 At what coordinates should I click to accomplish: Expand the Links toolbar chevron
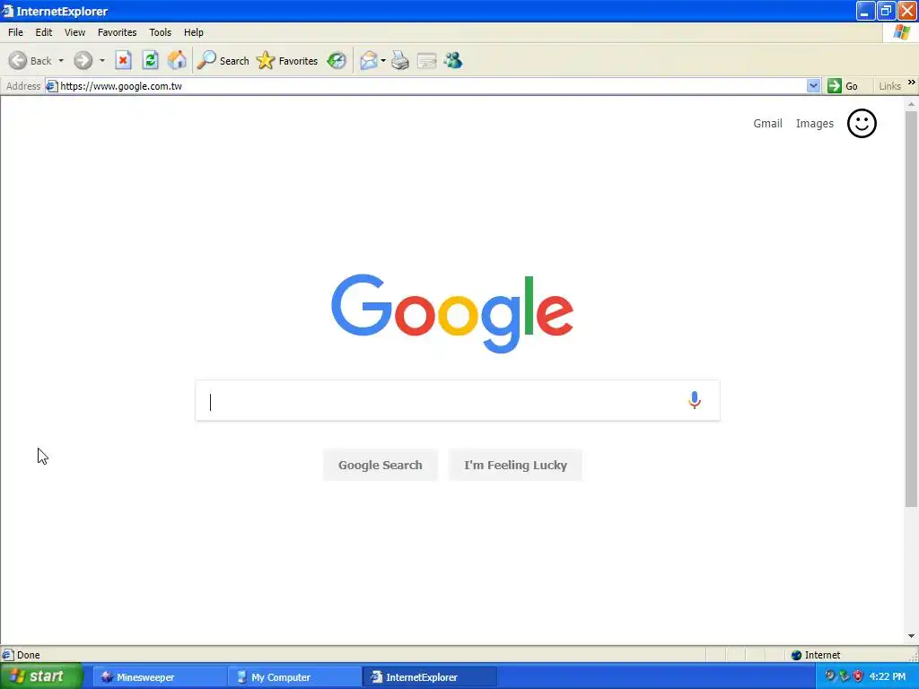tap(912, 83)
